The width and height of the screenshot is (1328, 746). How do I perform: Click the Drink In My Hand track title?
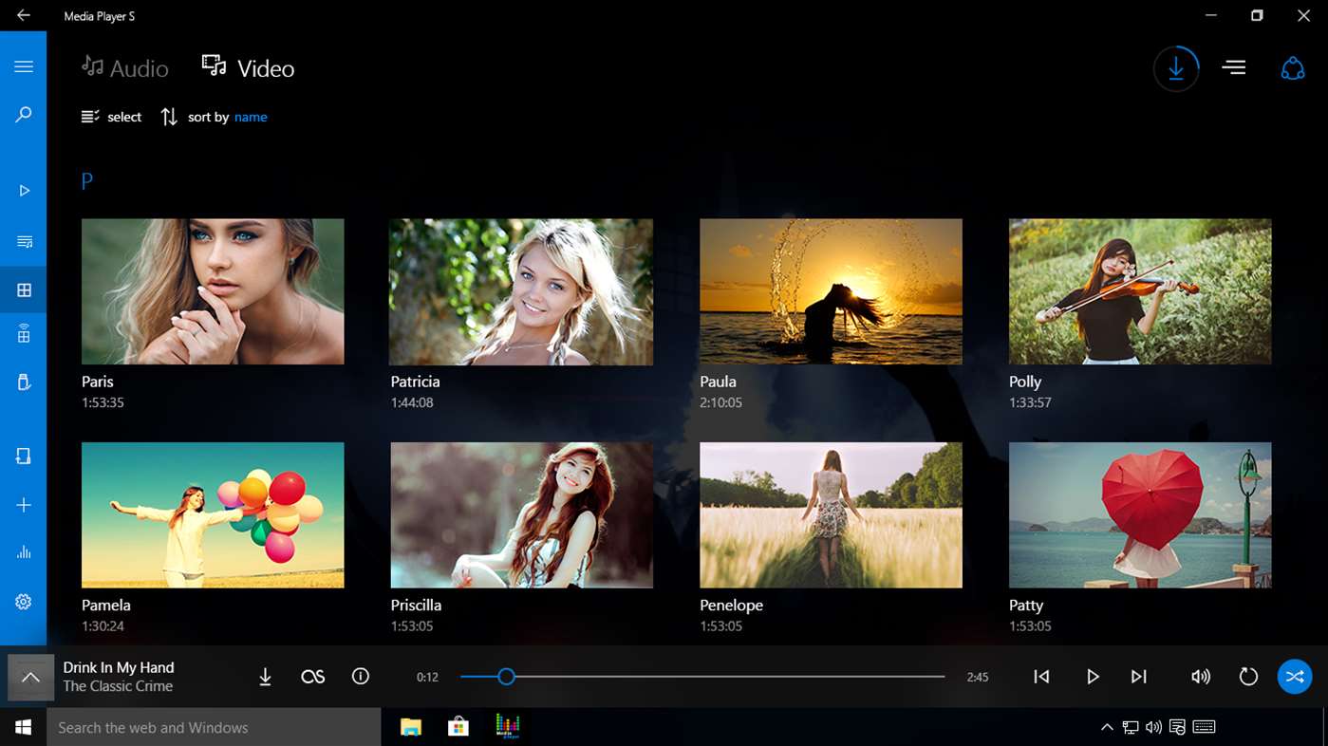119,667
